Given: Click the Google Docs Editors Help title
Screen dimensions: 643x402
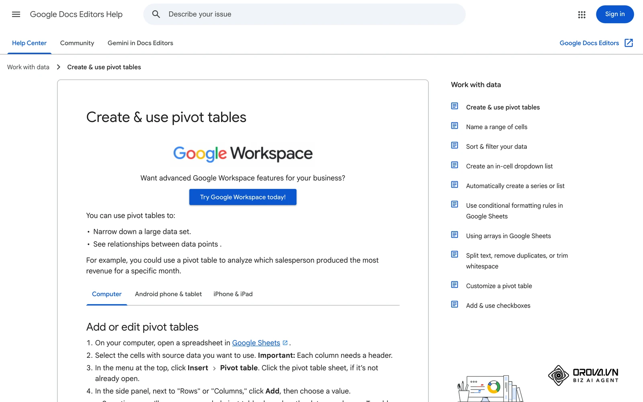Looking at the screenshot, I should 76,14.
